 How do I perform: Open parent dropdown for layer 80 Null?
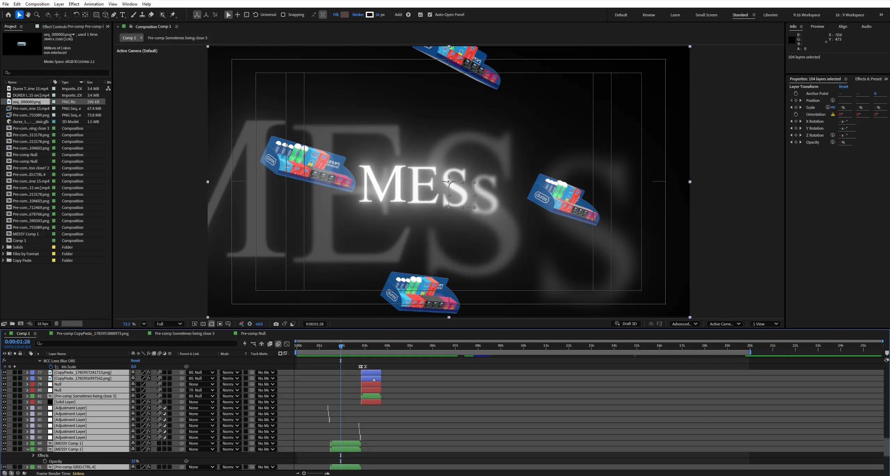[202, 390]
